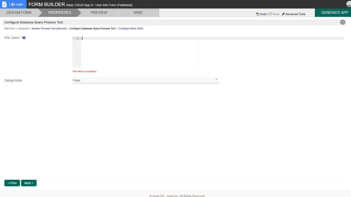Click the Redo action
The height and width of the screenshot is (197, 351).
coord(274,14)
